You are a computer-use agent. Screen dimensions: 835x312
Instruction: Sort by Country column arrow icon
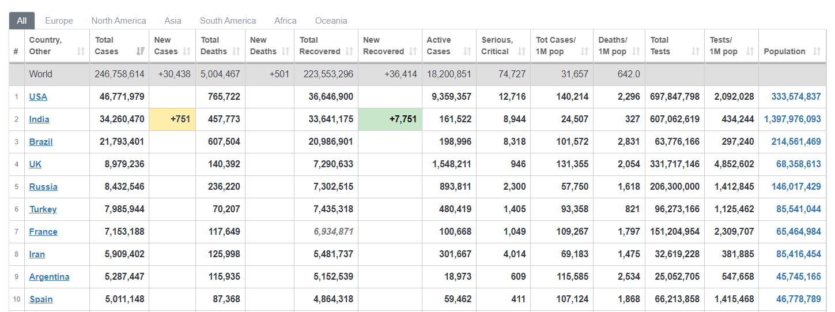(81, 51)
